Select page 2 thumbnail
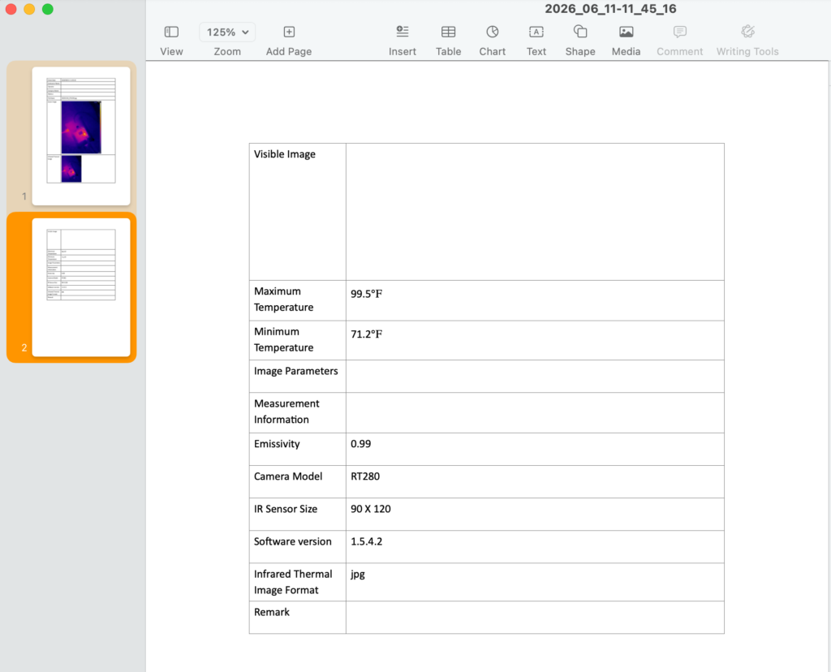Image resolution: width=831 pixels, height=672 pixels. 81,287
